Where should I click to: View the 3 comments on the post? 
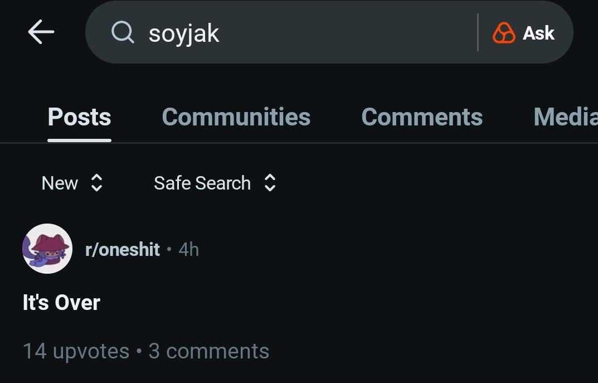209,351
